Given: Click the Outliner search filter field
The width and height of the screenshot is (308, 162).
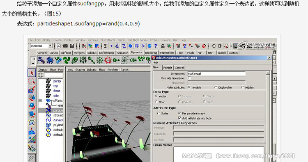Looking at the screenshot, I should point(53,75).
